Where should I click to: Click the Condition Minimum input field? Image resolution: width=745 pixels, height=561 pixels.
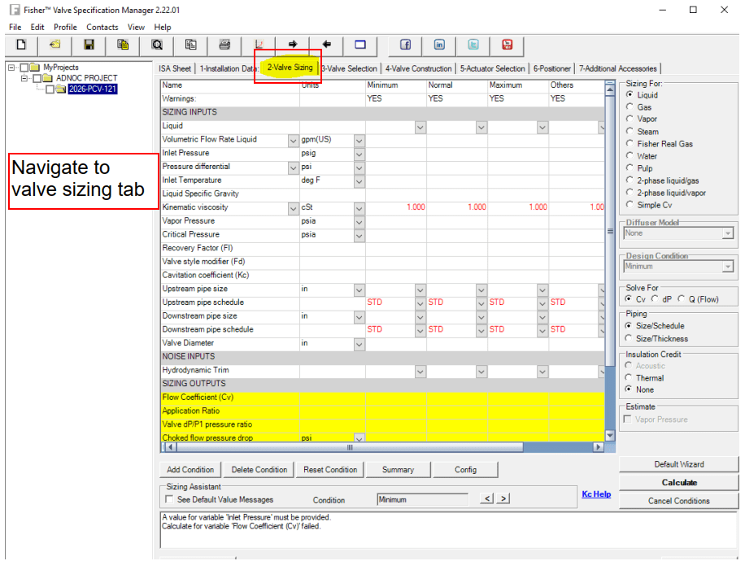[422, 499]
